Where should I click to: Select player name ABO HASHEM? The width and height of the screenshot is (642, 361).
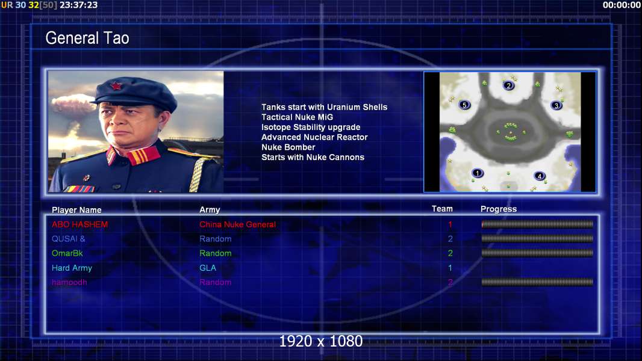(80, 224)
